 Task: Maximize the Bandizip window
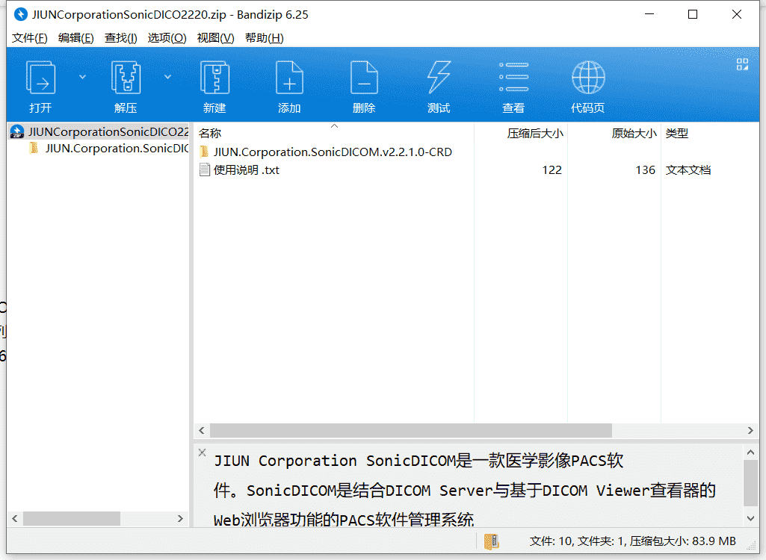click(x=692, y=14)
